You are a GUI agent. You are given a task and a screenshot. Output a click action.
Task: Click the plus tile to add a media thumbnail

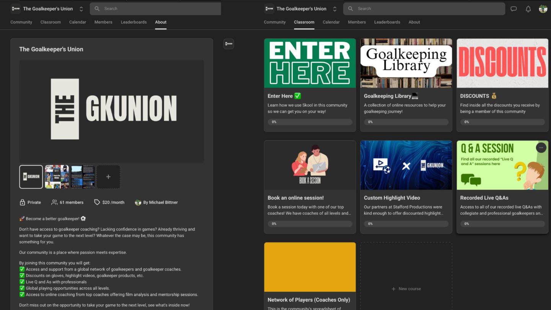coord(108,177)
